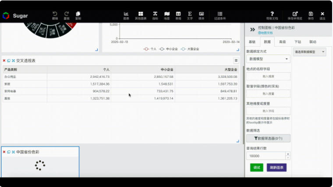The image size is (333, 187).
Task: Click 拖入维度 drop zone for 地点的名称字段
Action: (x=268, y=76)
